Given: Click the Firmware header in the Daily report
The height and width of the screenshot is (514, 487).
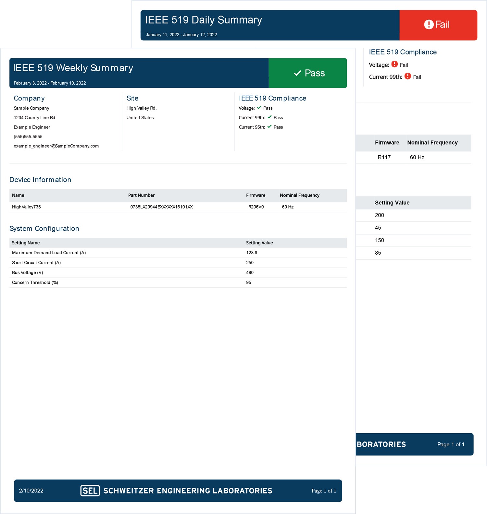Looking at the screenshot, I should pos(387,143).
